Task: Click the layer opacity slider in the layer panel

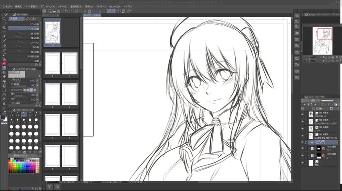Action: (x=327, y=101)
